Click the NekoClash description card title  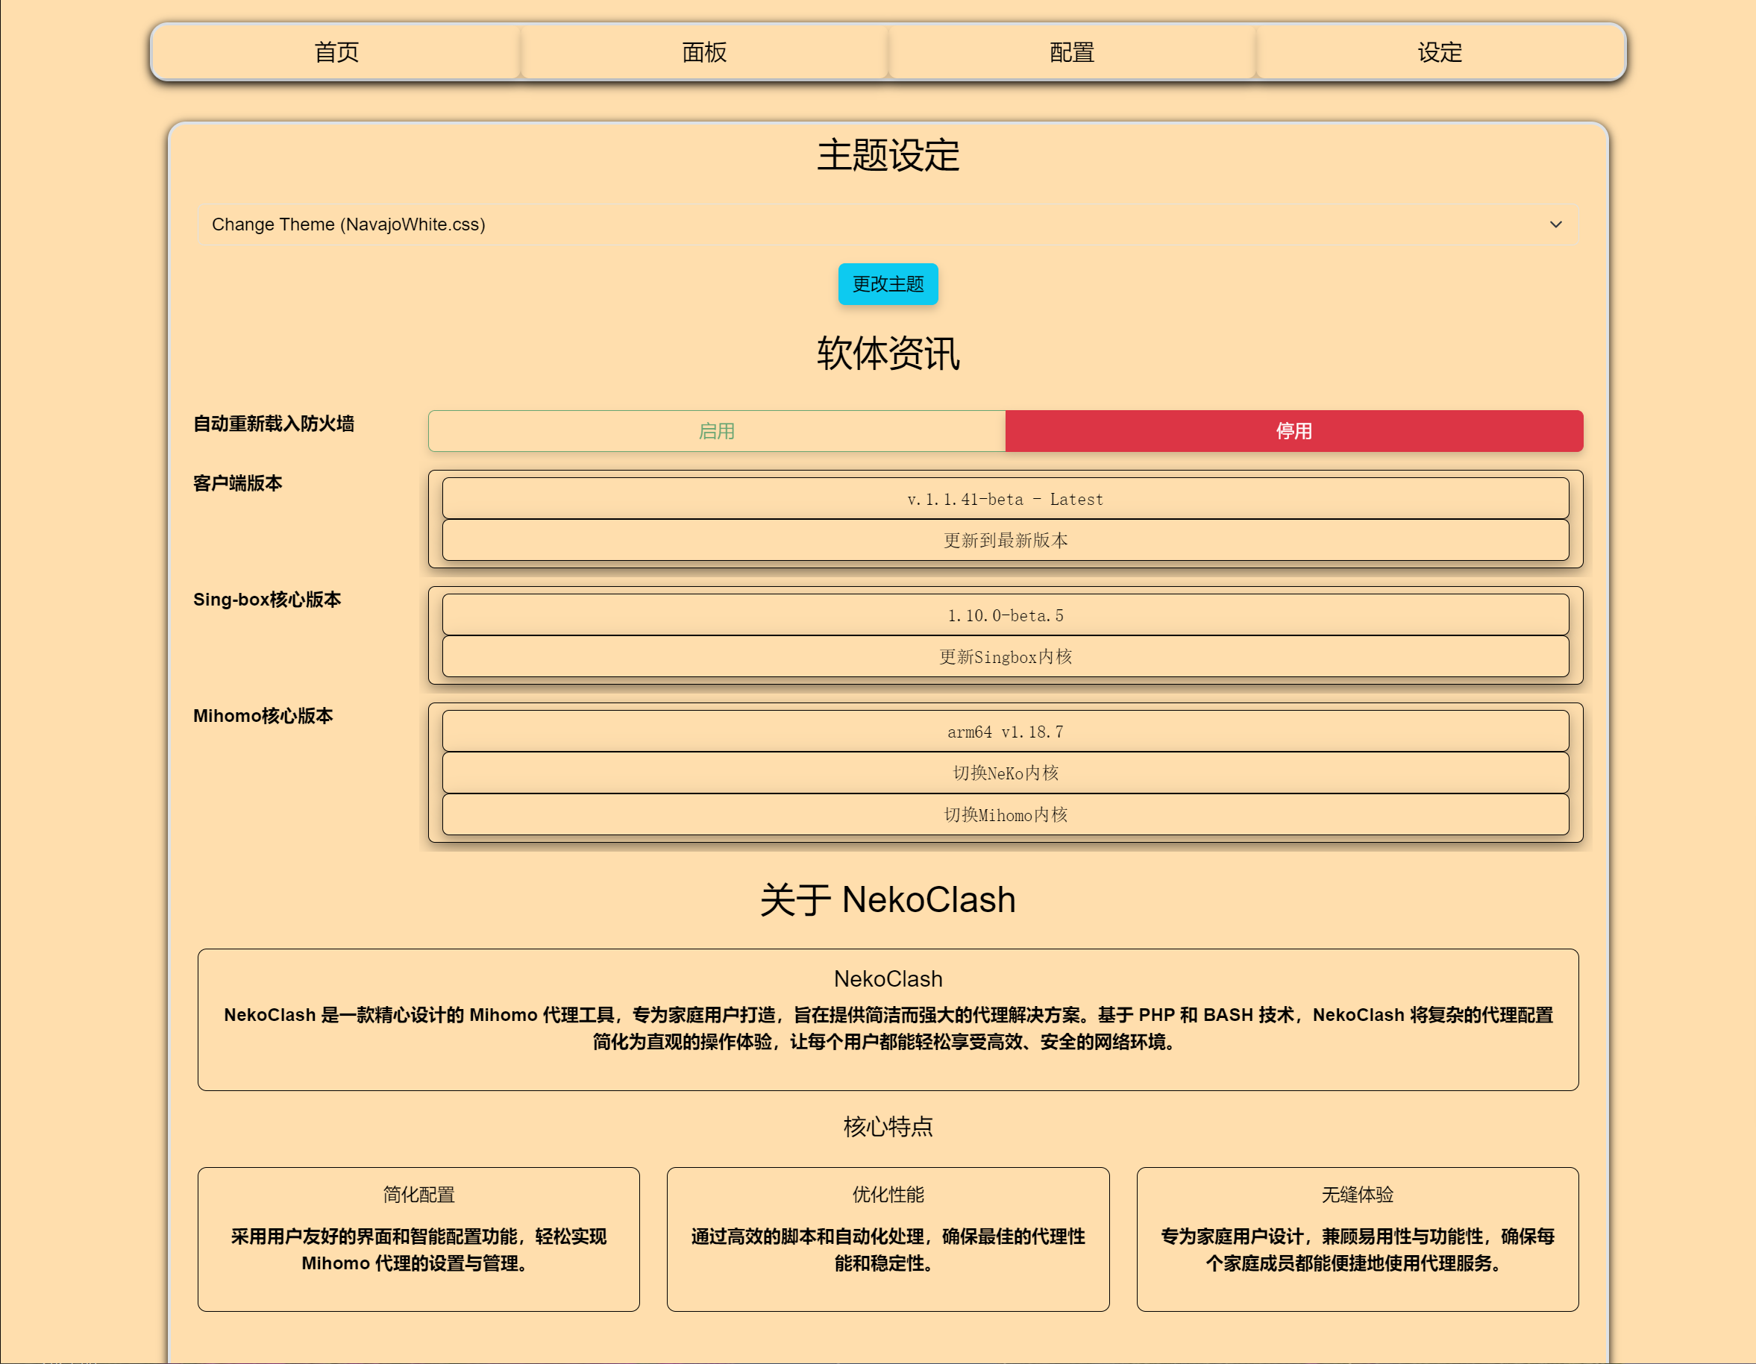(888, 979)
